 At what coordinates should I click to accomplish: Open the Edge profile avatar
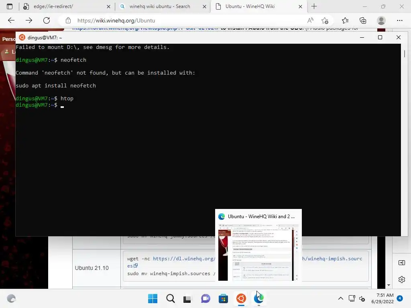381,20
